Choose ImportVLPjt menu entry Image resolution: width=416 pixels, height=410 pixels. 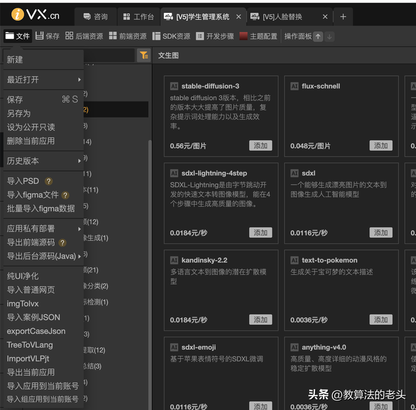(x=44, y=359)
